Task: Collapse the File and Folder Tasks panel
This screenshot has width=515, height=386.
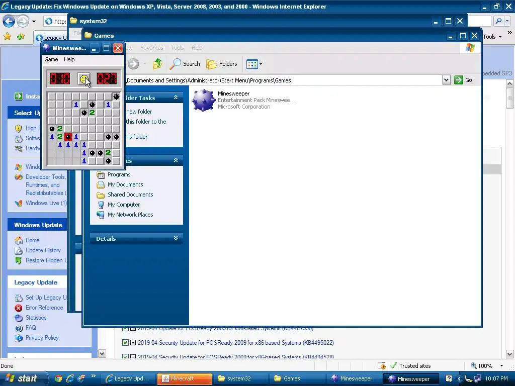Action: tap(176, 98)
